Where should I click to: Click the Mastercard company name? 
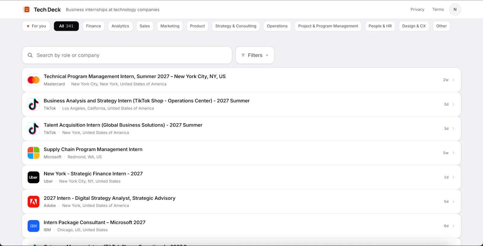(x=54, y=84)
